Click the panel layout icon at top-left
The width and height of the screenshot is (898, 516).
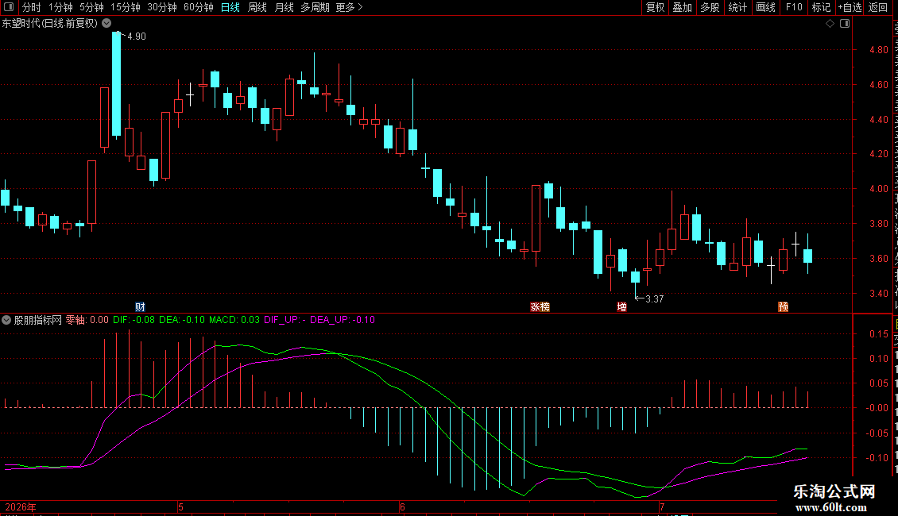[9, 7]
